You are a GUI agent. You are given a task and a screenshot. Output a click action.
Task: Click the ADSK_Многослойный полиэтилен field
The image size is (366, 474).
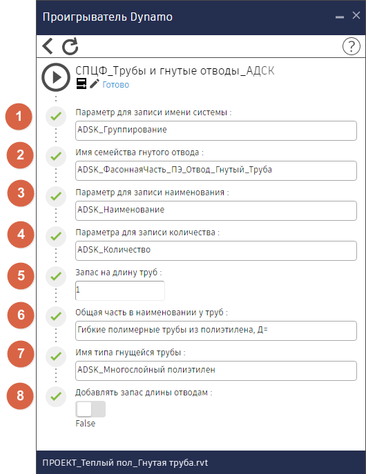[x=216, y=371]
